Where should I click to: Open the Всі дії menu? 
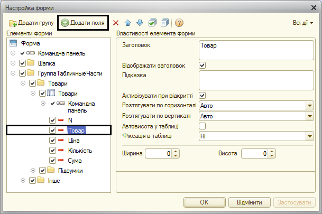(303, 23)
